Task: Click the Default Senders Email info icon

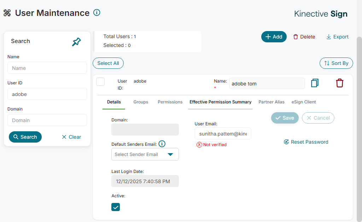Action: (162, 144)
